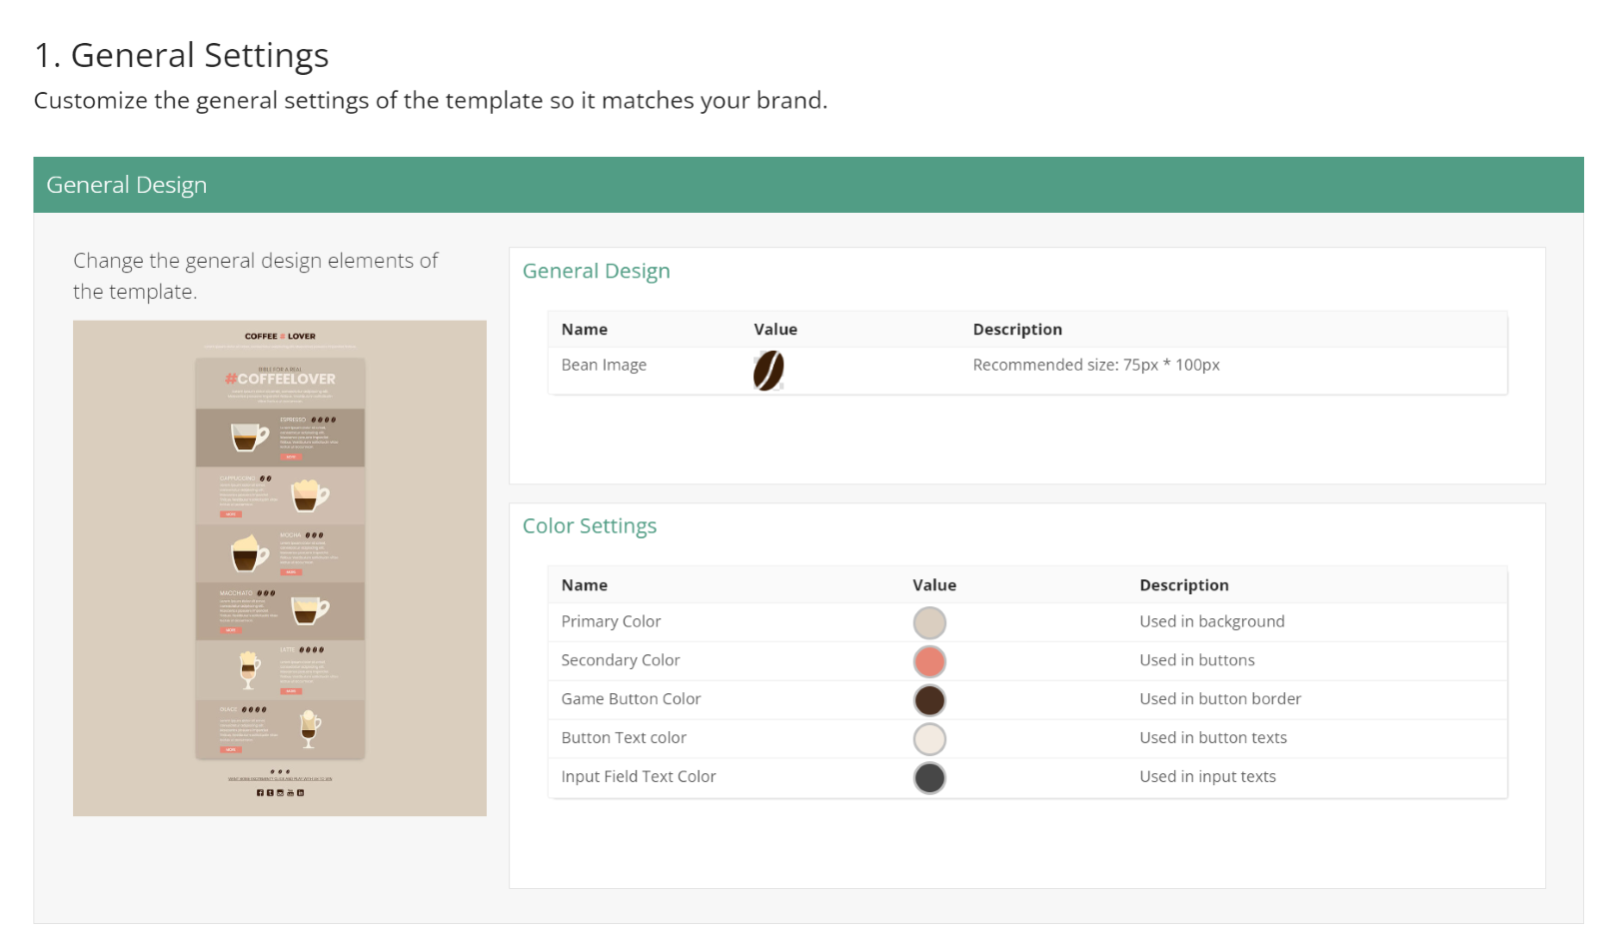Open the Secondary Color swatch
The width and height of the screenshot is (1599, 938).
tap(929, 660)
